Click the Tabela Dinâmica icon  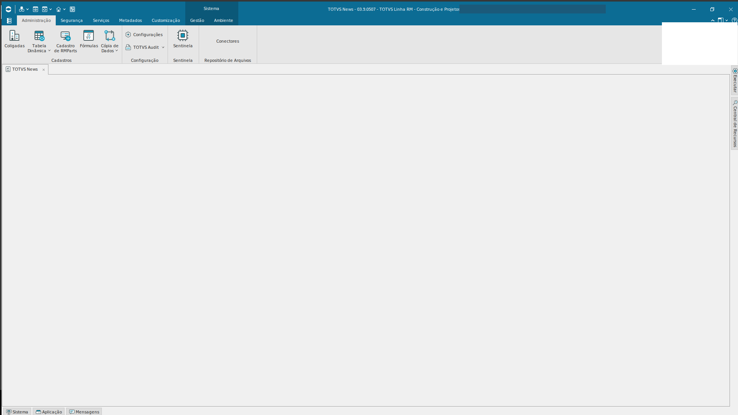coord(39,36)
